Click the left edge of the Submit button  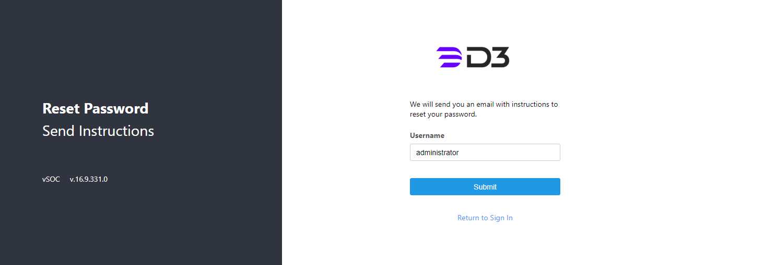coord(415,187)
